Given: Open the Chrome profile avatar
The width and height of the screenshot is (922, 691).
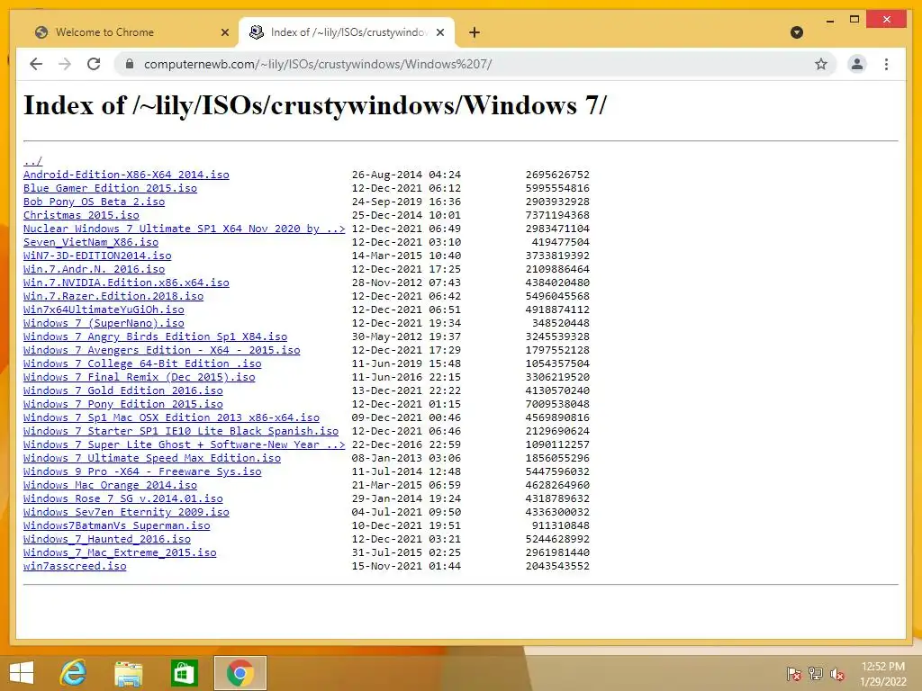Looking at the screenshot, I should 857,64.
